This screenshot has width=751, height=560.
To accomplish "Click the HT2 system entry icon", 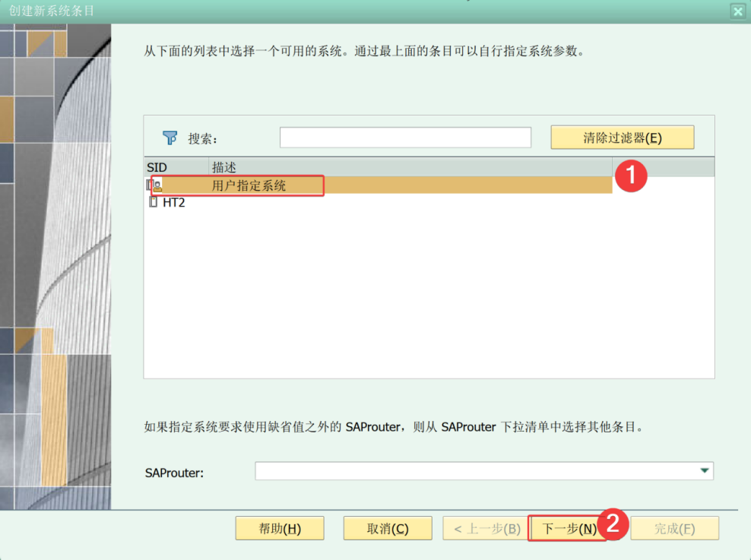I will coord(154,202).
